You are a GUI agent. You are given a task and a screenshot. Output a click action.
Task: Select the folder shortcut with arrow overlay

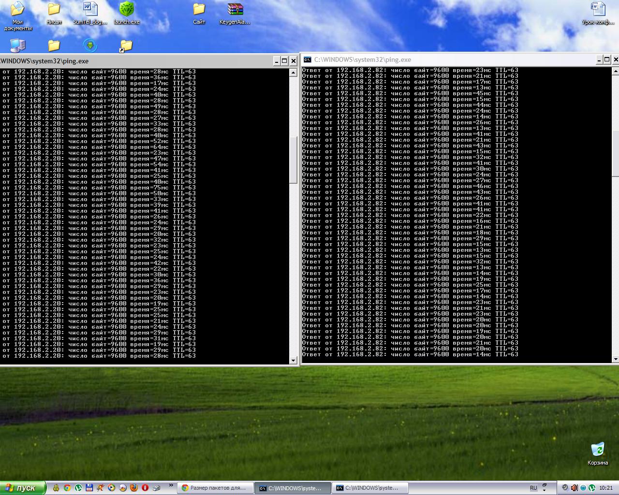(x=126, y=45)
